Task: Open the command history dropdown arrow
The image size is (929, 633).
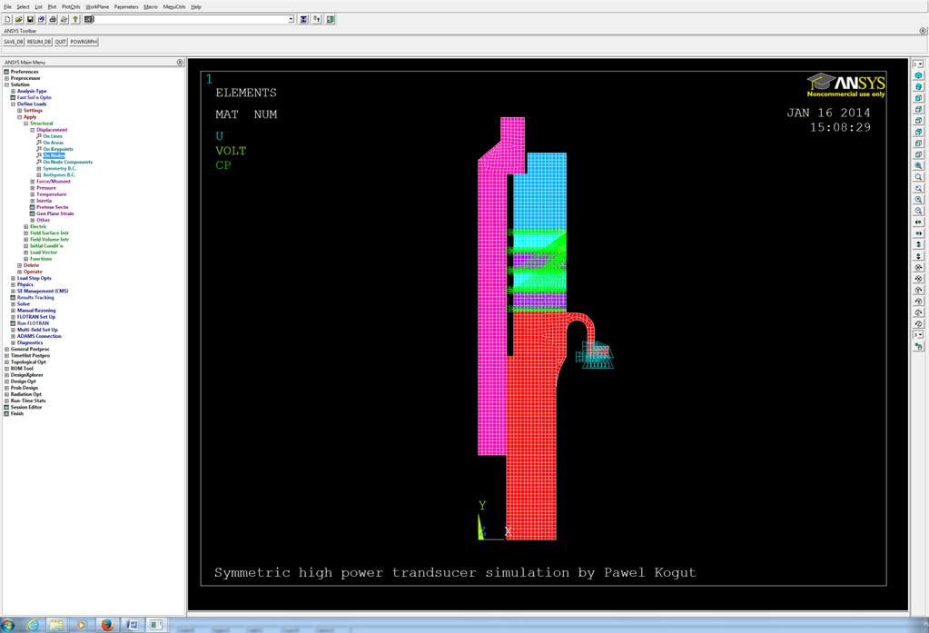Action: (x=291, y=20)
